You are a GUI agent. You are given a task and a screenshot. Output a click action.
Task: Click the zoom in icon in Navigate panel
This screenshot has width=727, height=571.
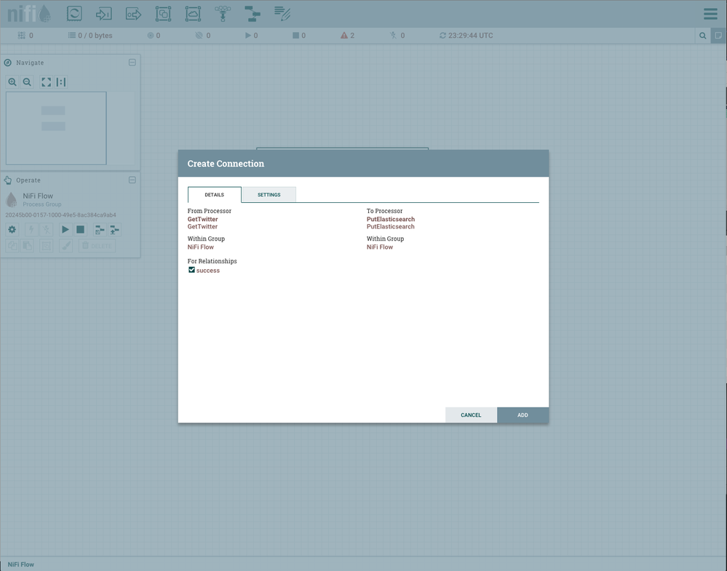click(12, 82)
